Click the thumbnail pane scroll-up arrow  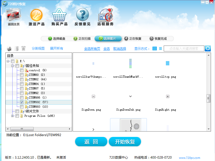[209, 55]
